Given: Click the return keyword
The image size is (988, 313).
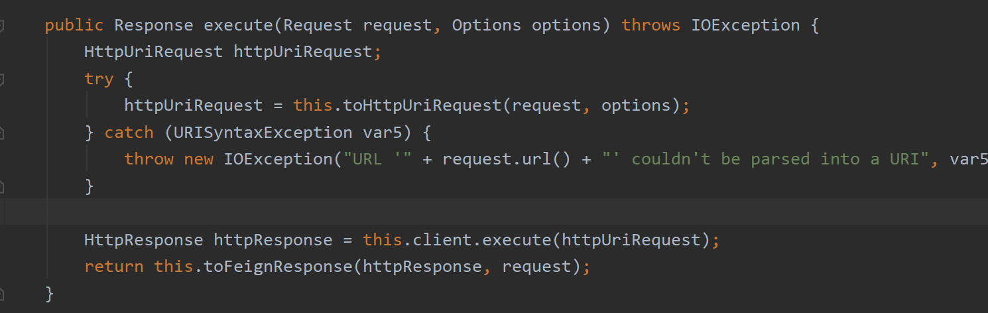Looking at the screenshot, I should 113,267.
